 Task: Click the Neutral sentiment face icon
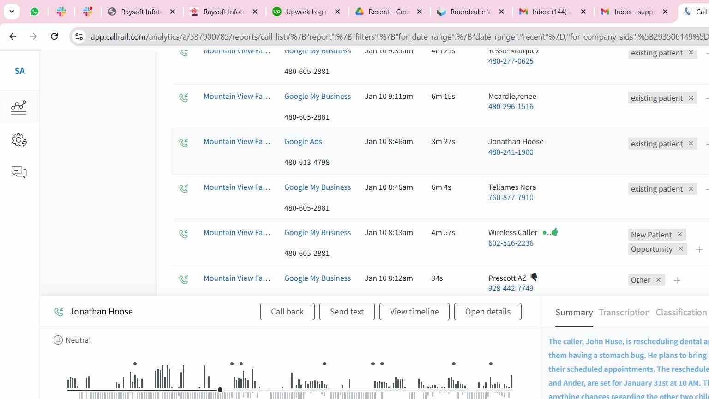58,340
